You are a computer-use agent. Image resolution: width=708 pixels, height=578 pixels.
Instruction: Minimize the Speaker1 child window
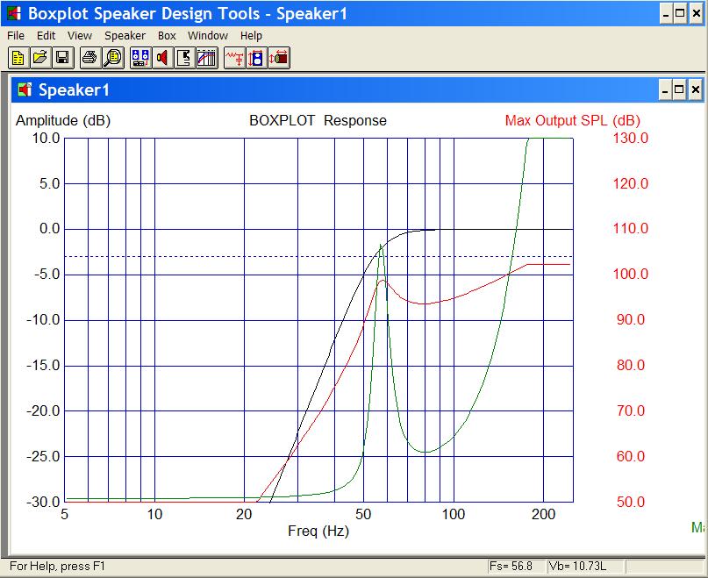(665, 89)
